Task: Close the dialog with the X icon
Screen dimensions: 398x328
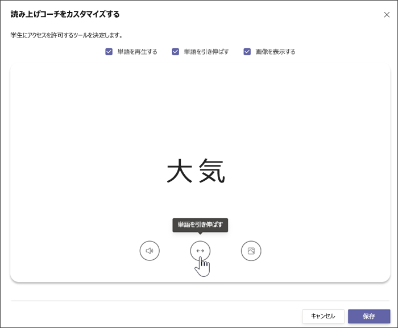Action: [387, 15]
